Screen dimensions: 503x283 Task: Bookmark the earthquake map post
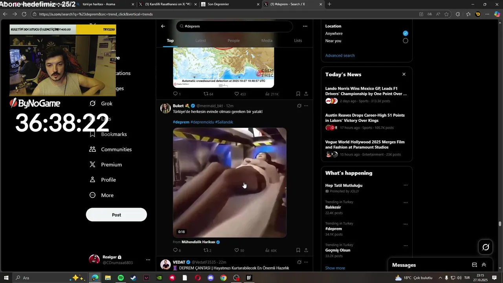298,94
